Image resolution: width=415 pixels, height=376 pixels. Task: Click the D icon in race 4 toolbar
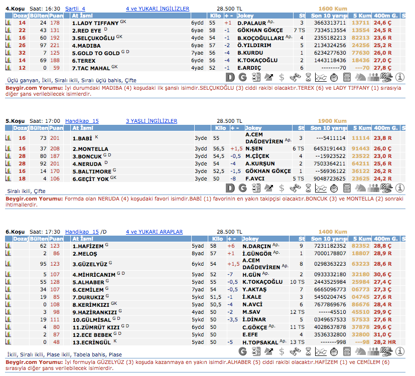point(230,77)
